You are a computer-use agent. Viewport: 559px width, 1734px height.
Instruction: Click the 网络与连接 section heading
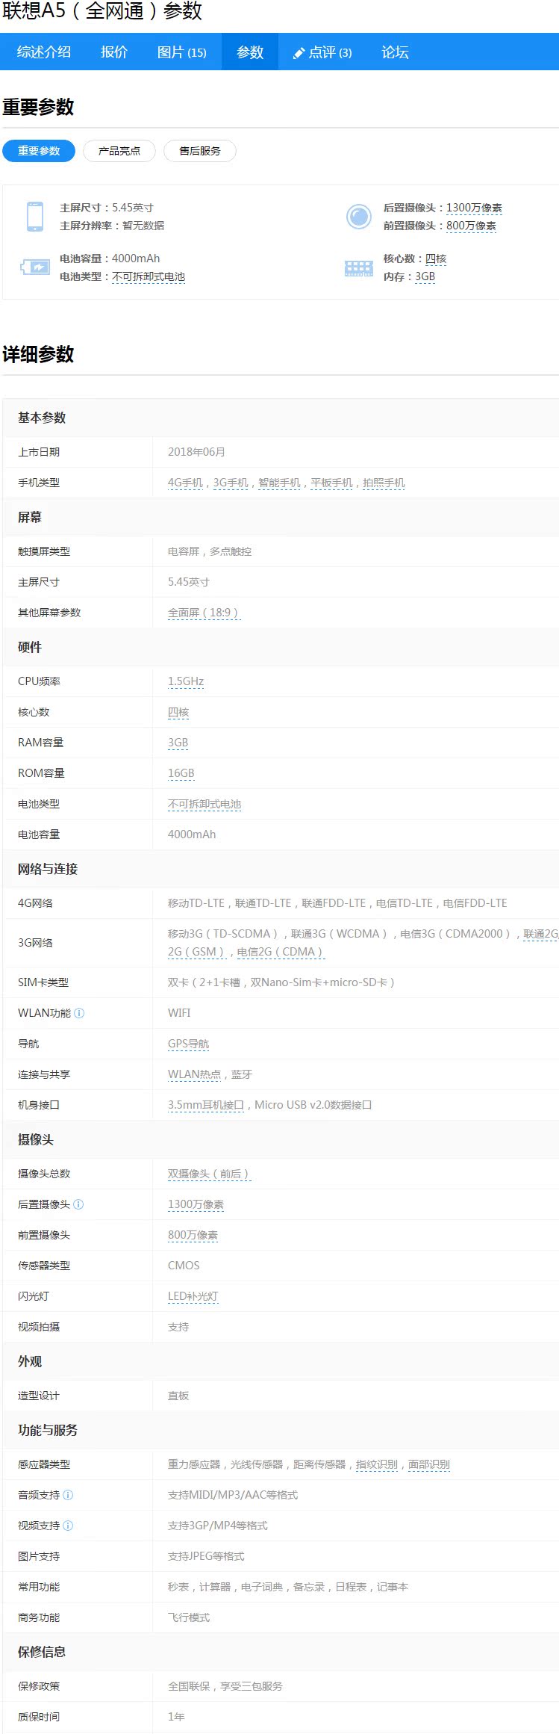[x=48, y=869]
